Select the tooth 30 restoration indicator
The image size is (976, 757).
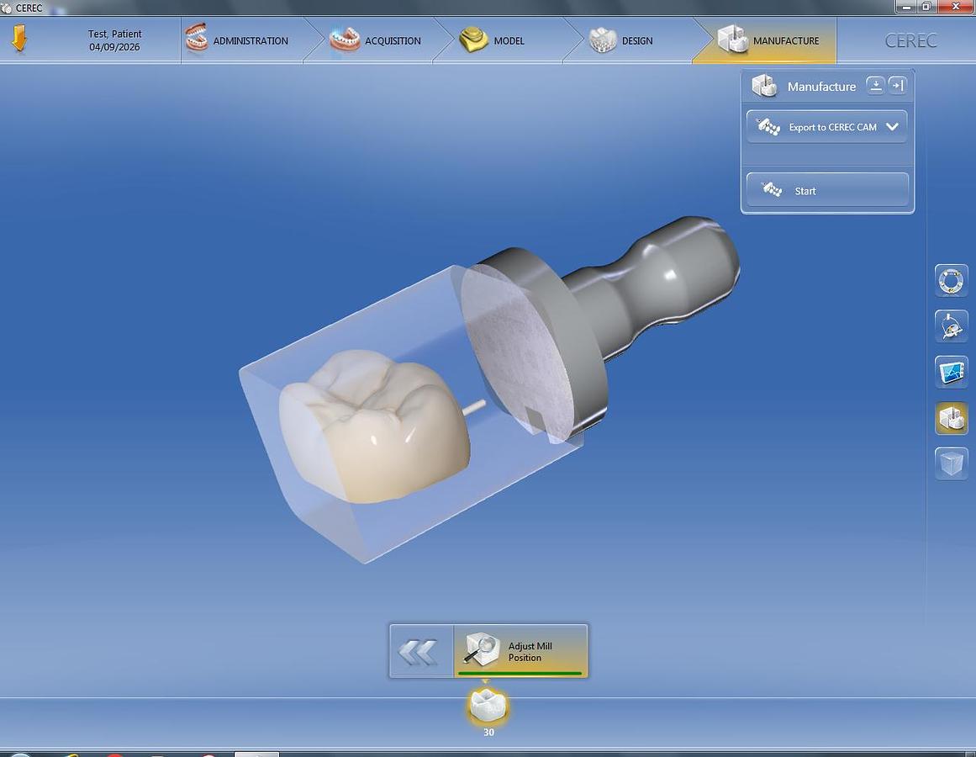coord(488,707)
